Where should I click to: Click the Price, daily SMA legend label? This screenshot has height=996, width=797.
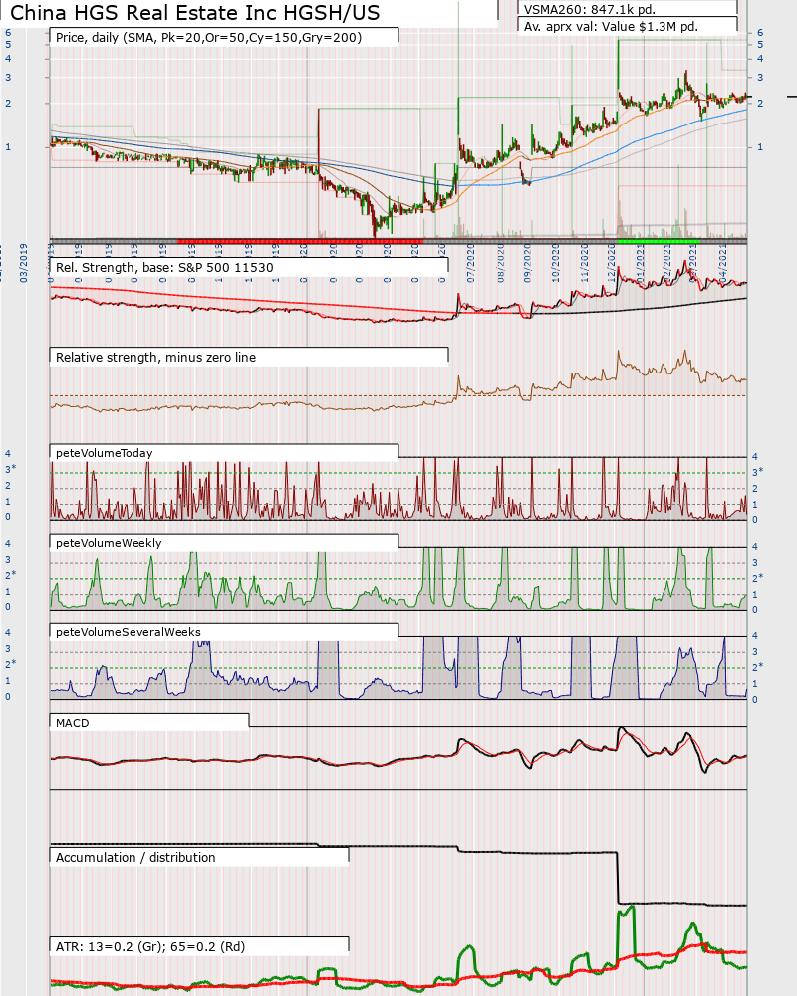[208, 38]
